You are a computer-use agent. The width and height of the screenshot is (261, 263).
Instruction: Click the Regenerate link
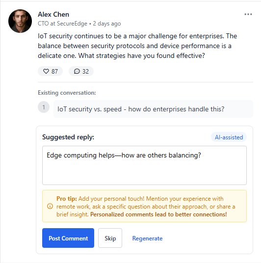[x=147, y=238]
